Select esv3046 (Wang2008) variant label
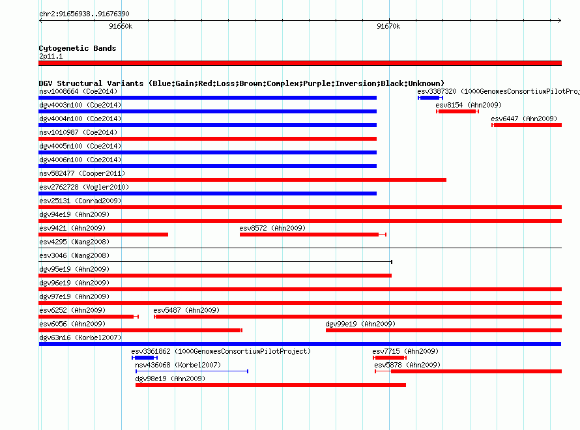The image size is (580, 430). click(x=74, y=255)
